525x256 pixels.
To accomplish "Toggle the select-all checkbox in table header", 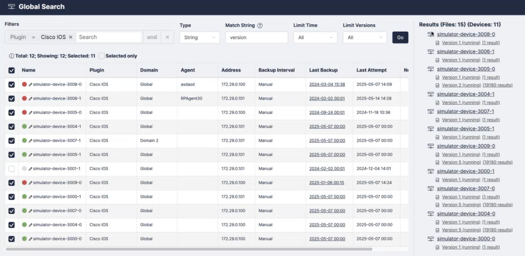I will [11, 70].
